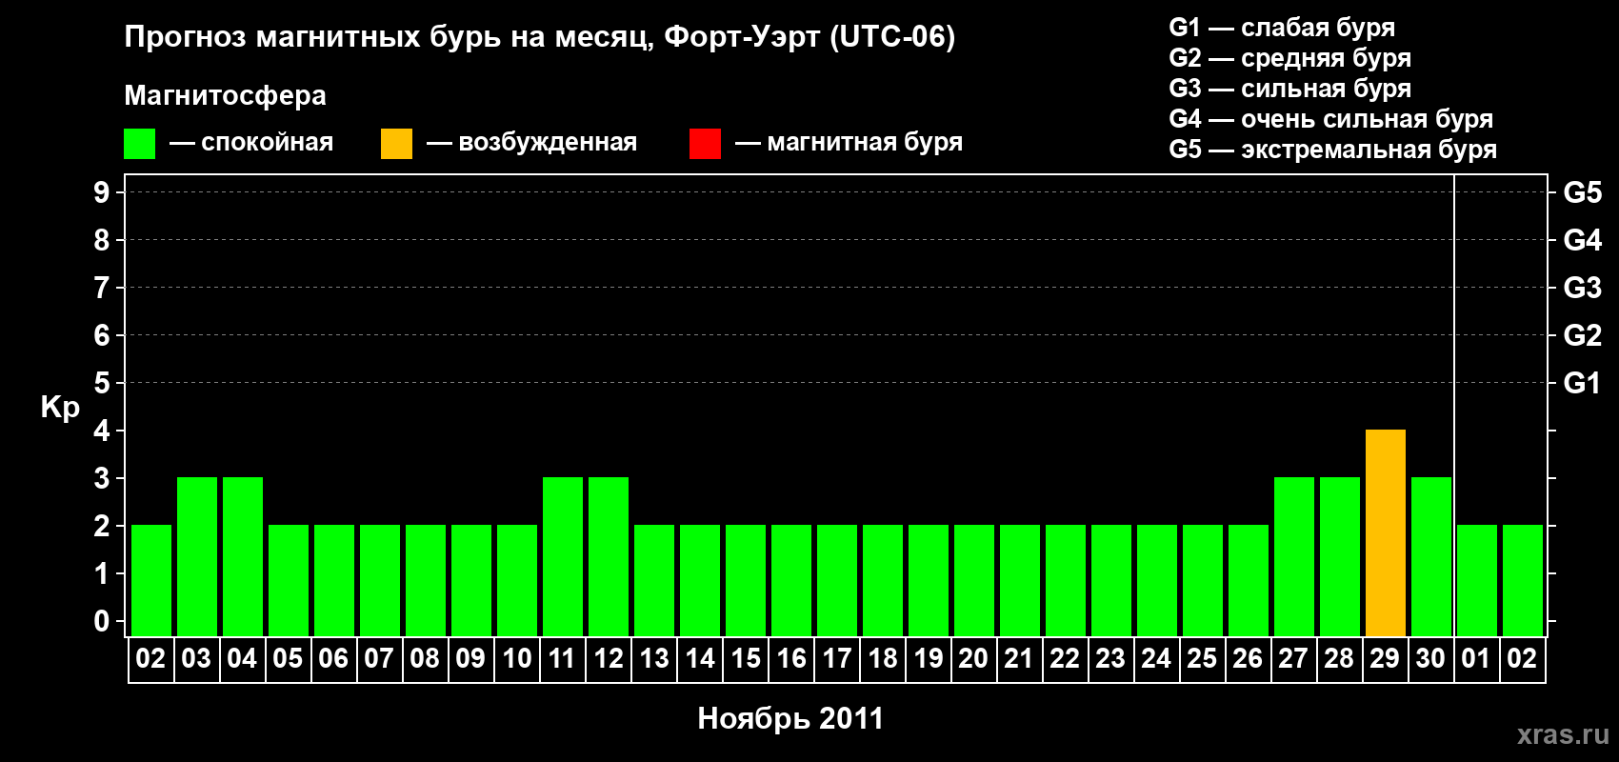Click the chart title Прогноз магнитных бурь
The image size is (1619, 762).
coord(540,37)
